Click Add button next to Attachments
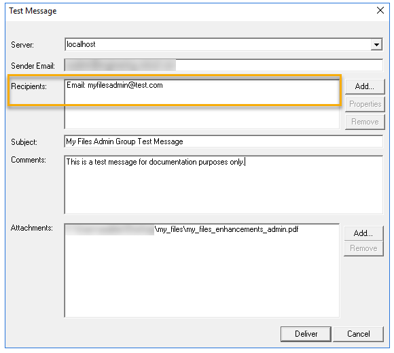The image size is (394, 353). 363,233
